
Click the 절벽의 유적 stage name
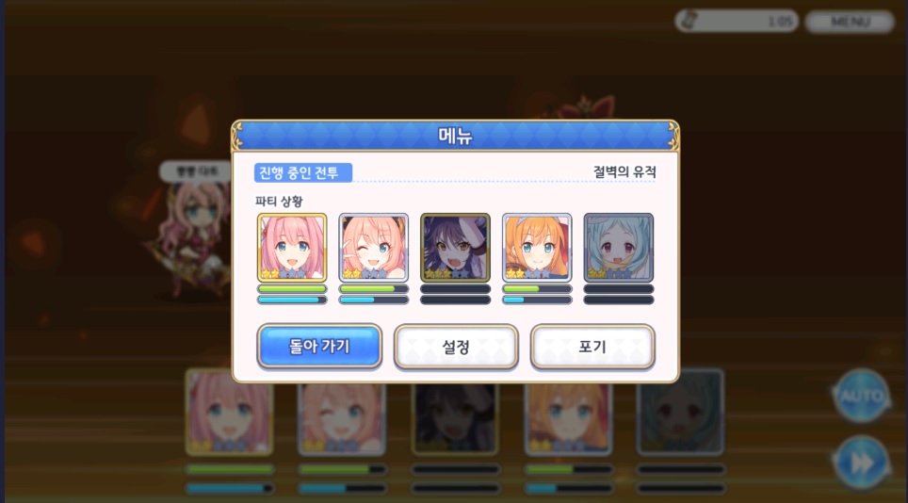click(x=624, y=172)
